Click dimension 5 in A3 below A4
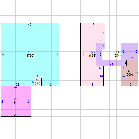 click(x=100, y=68)
